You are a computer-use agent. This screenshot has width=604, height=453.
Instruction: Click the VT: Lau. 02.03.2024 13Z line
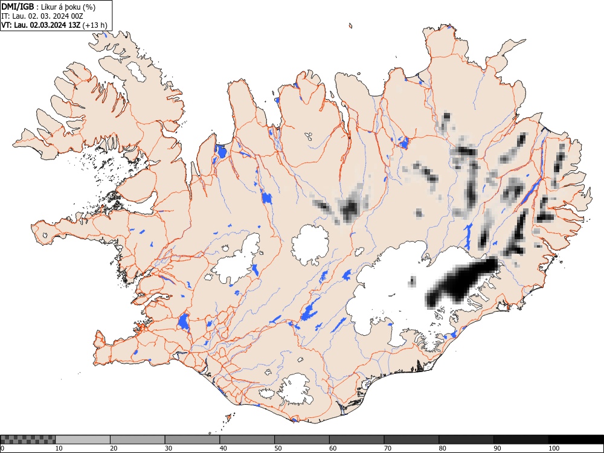point(41,25)
